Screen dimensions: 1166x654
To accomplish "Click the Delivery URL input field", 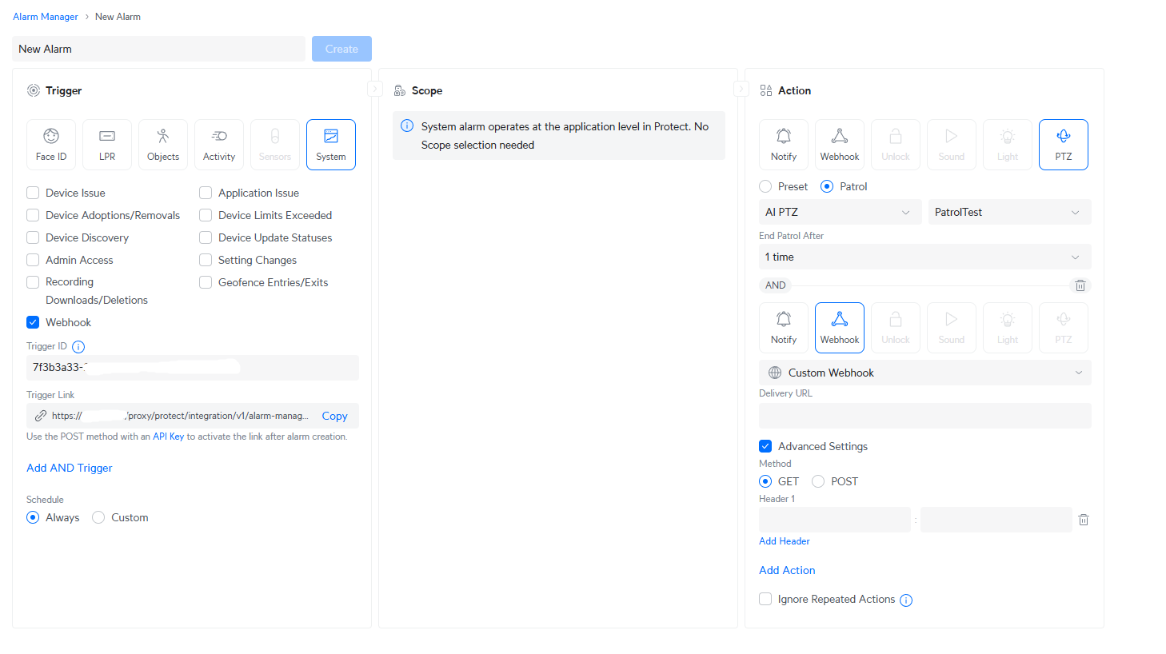I will (x=924, y=416).
